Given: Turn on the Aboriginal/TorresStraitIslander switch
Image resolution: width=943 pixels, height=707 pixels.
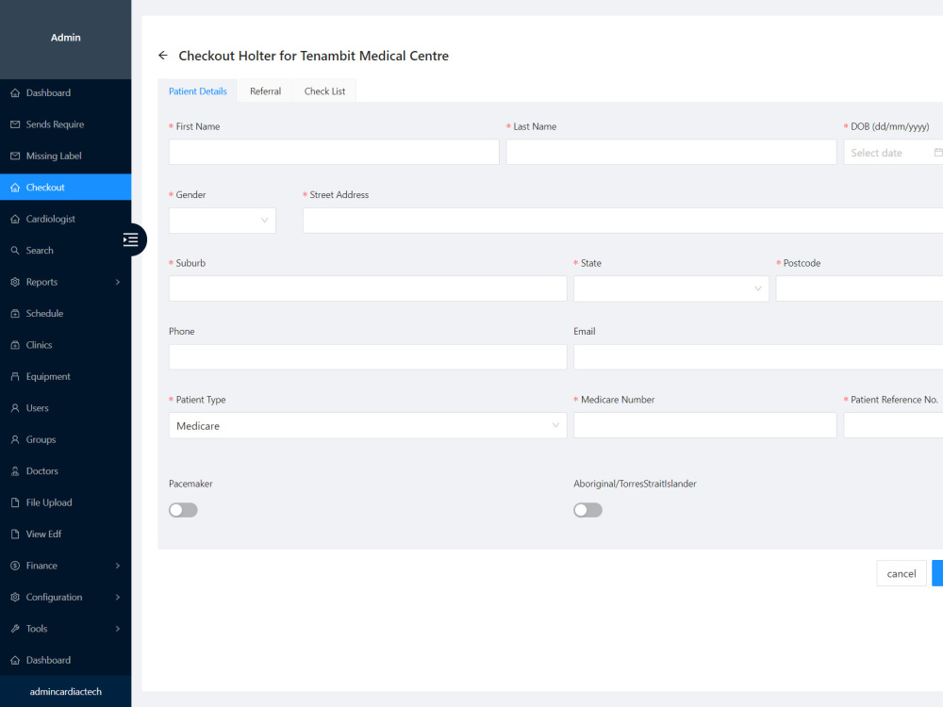Looking at the screenshot, I should coord(587,509).
